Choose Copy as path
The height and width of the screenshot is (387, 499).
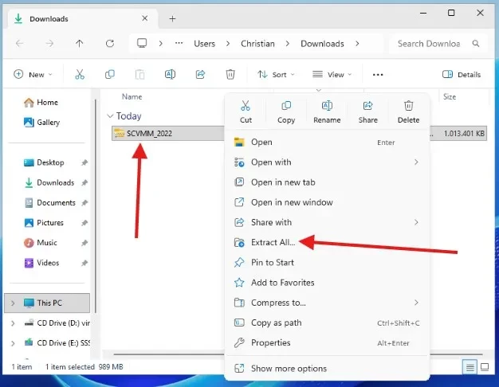click(x=327, y=322)
